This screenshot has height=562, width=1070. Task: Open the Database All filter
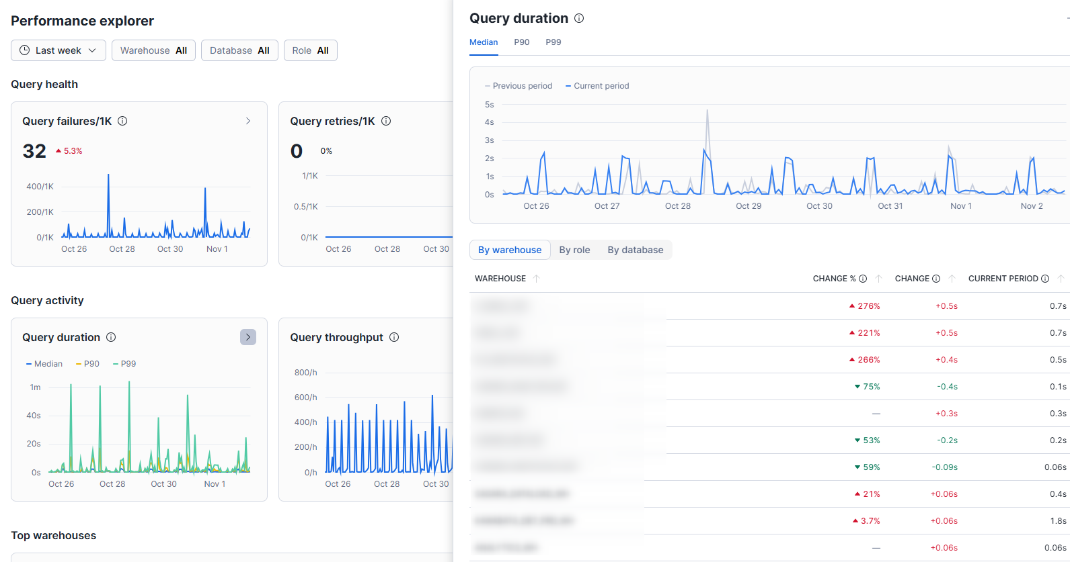tap(239, 50)
